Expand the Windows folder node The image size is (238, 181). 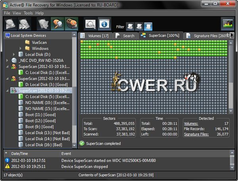(x=21, y=49)
